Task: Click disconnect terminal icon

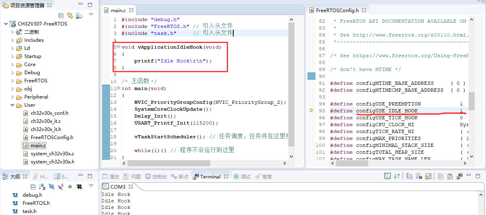Action: point(397,176)
